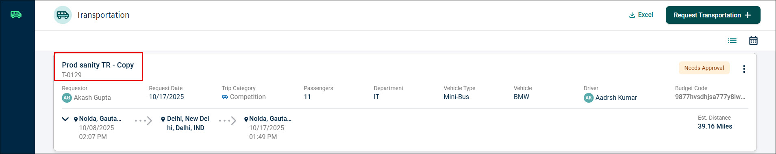Click the Request Transportation button
This screenshot has height=154, width=776.
pos(713,15)
